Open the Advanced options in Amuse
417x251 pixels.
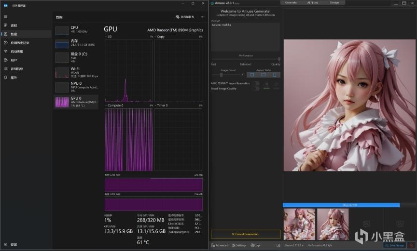point(220,245)
